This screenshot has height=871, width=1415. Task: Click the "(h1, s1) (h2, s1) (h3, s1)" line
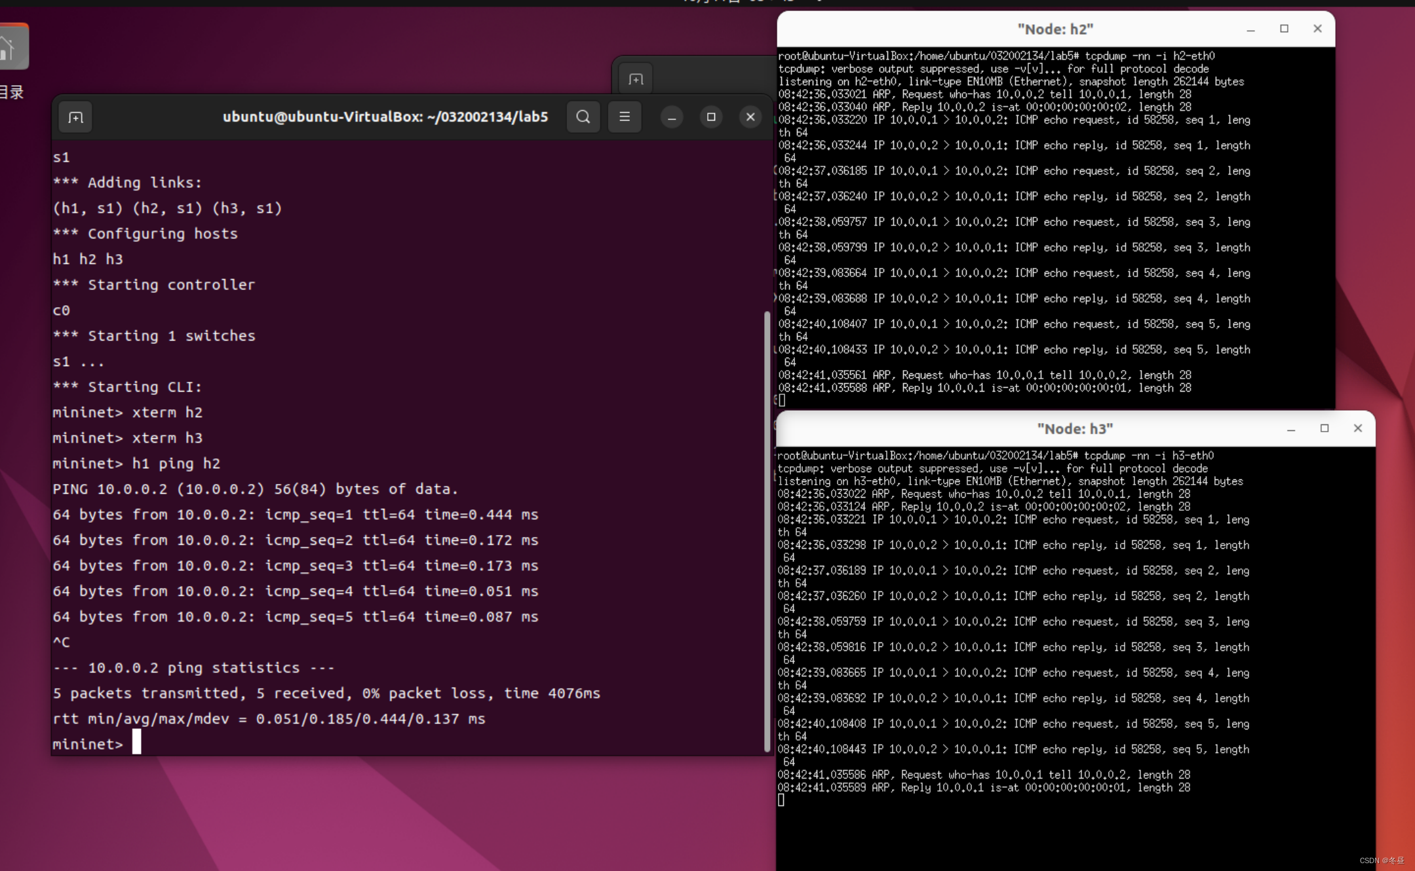167,208
